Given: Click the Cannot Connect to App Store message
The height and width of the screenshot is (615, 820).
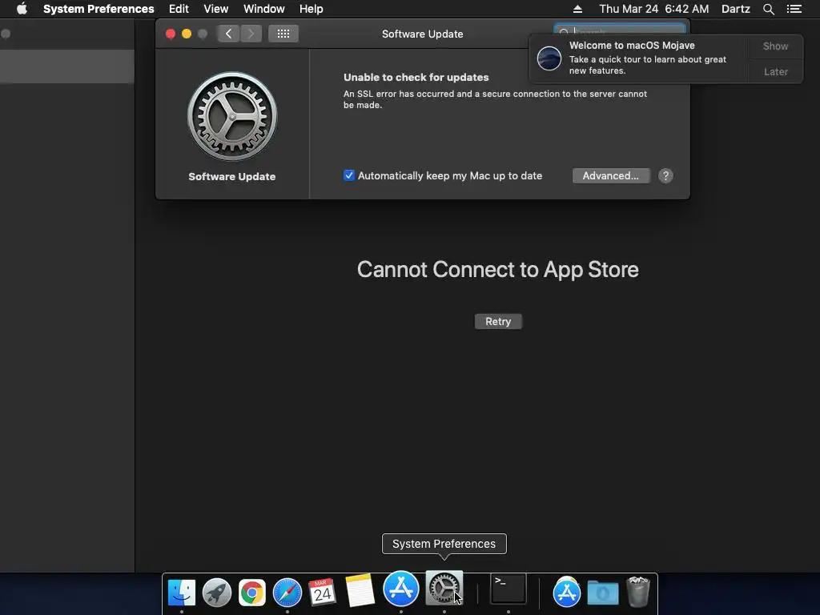Looking at the screenshot, I should pyautogui.click(x=498, y=270).
